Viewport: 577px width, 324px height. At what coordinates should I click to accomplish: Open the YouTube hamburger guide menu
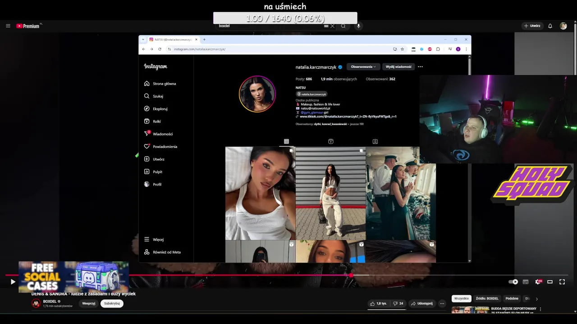[x=8, y=26]
